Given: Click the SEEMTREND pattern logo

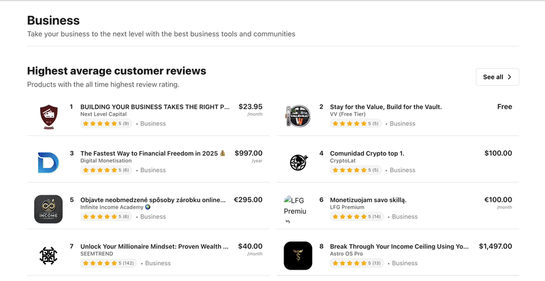Looking at the screenshot, I should 48,256.
